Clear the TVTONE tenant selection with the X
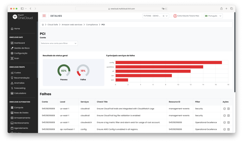Image resolution: width=243 pixels, height=143 pixels. point(164,16)
